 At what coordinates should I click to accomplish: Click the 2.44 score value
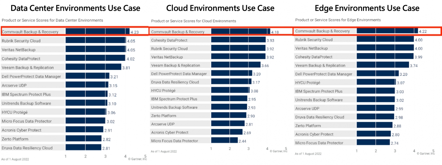click(243, 141)
